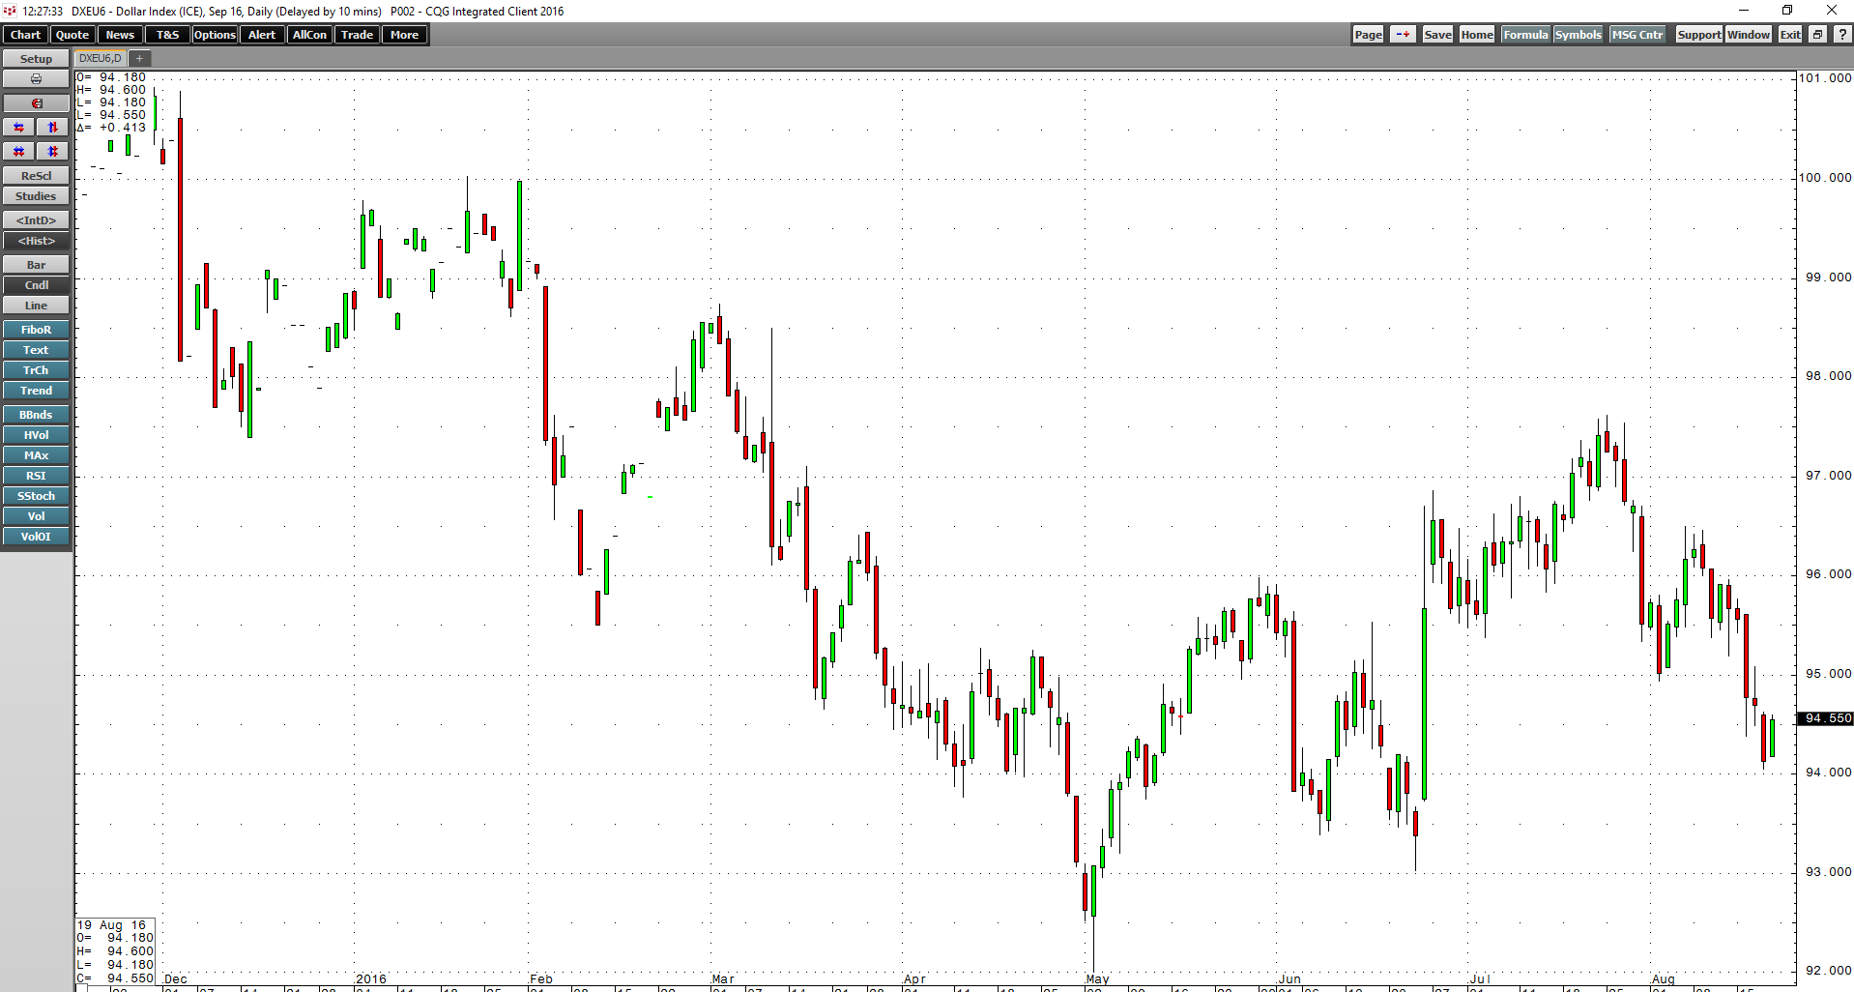The width and height of the screenshot is (1854, 992).
Task: Add Vol volume study
Action: (36, 516)
